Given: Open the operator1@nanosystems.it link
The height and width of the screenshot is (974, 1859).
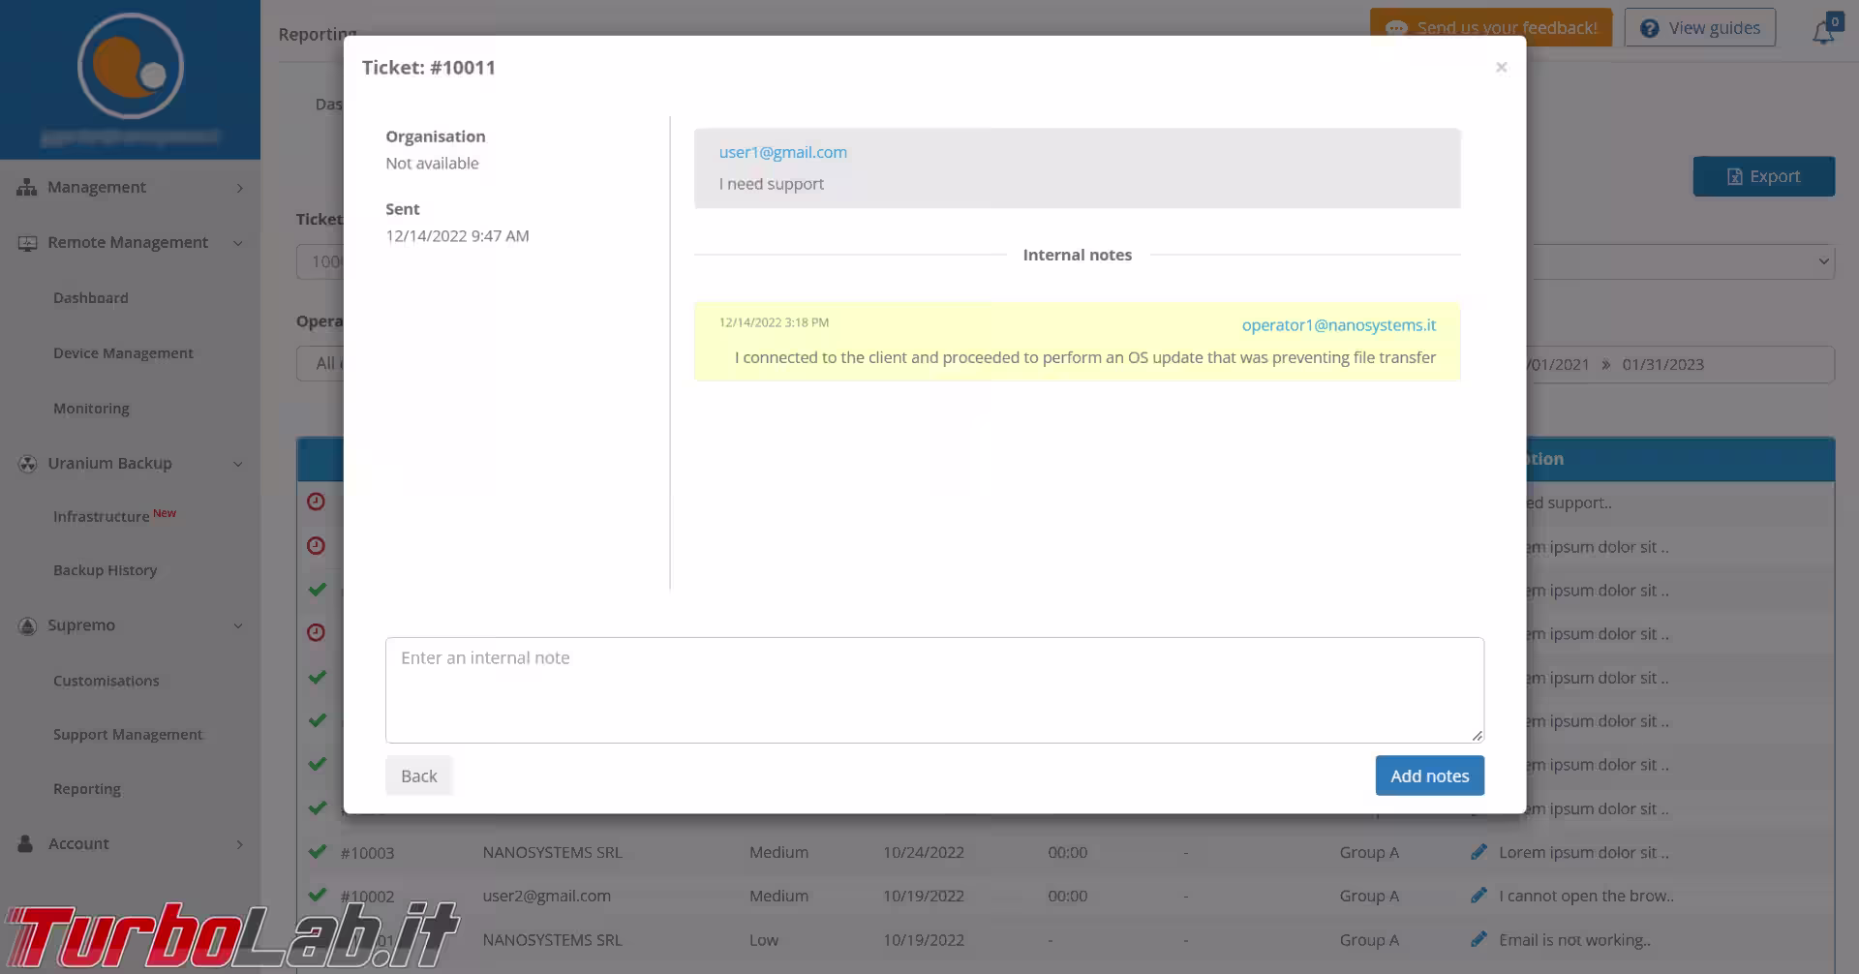Looking at the screenshot, I should tap(1338, 325).
